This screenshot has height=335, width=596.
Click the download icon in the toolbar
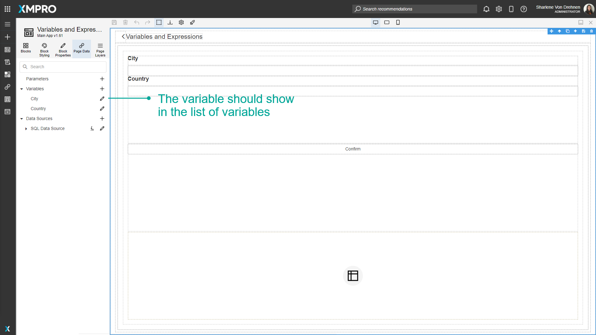pos(170,22)
